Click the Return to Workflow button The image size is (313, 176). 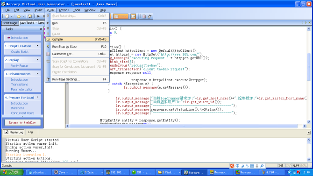point(22,122)
